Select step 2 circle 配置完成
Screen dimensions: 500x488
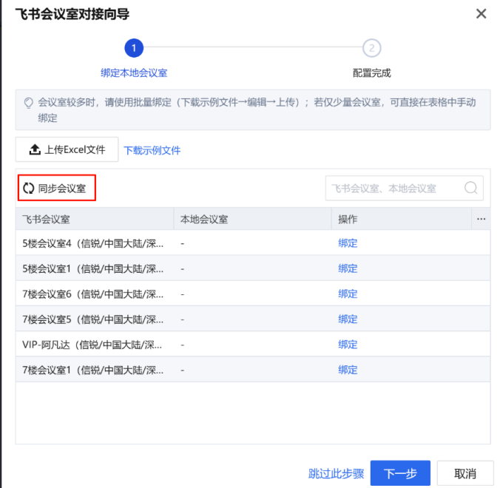click(371, 49)
